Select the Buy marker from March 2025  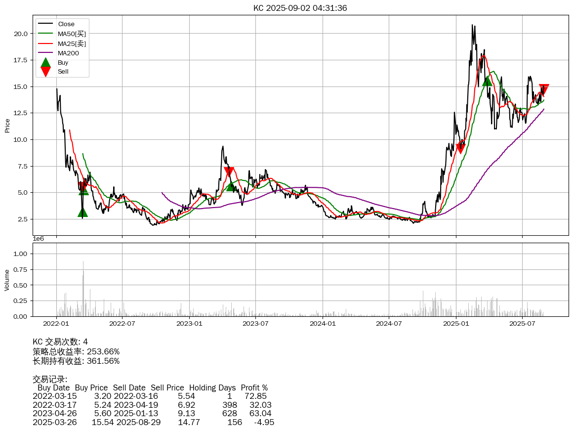pos(487,81)
